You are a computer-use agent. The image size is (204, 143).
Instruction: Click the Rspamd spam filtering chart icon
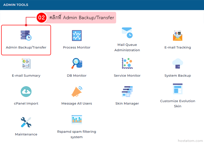tap(76, 120)
